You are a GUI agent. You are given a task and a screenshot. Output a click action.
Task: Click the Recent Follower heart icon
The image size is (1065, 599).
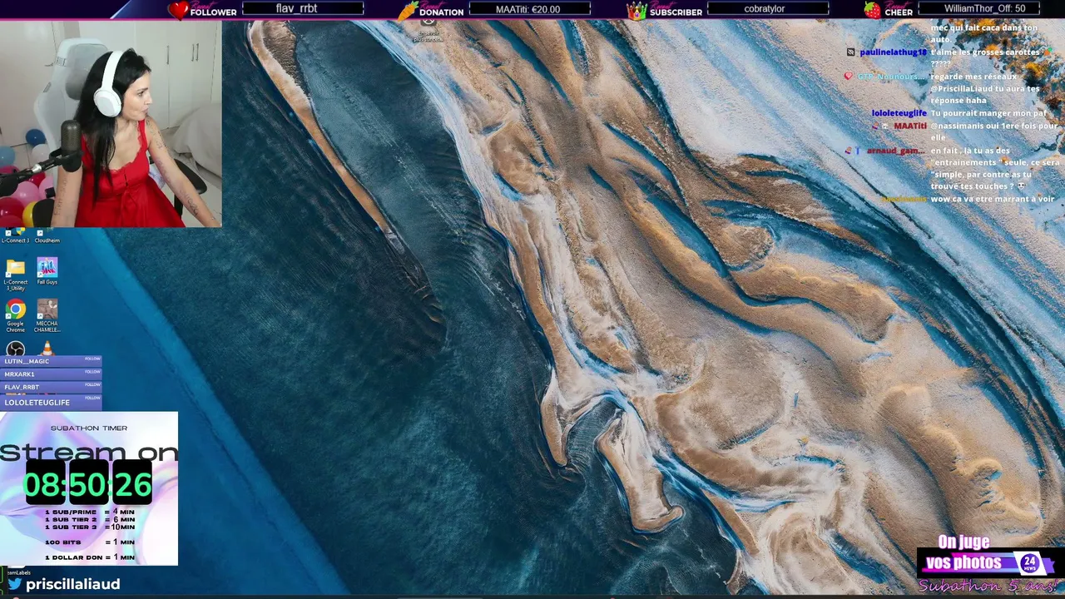(x=178, y=10)
